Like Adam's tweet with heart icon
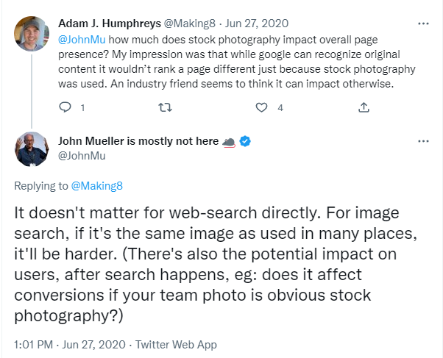The height and width of the screenshot is (358, 443). 262,107
